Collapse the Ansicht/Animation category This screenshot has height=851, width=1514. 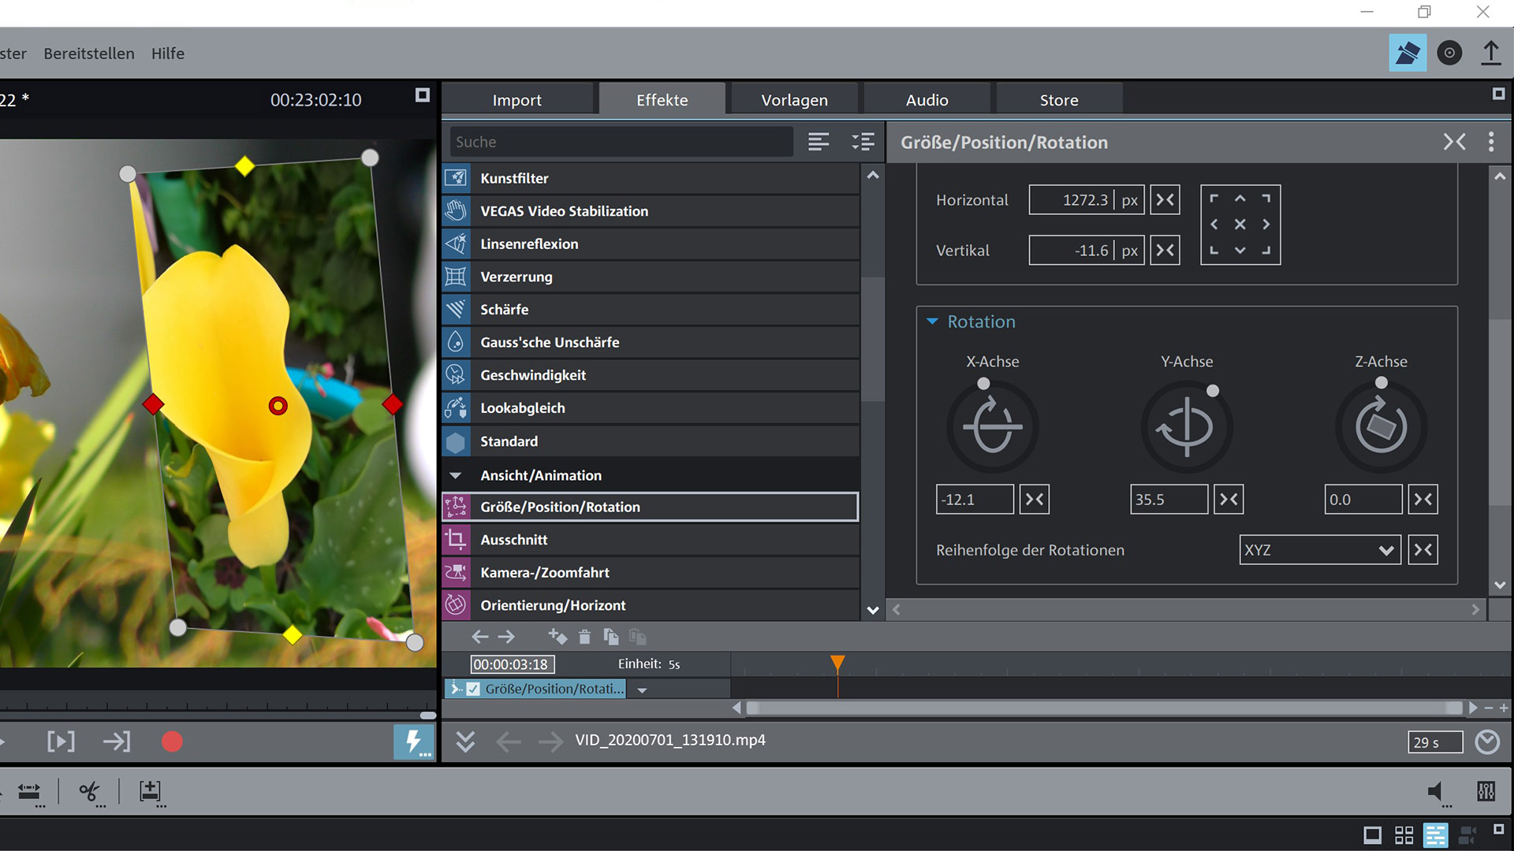tap(455, 475)
